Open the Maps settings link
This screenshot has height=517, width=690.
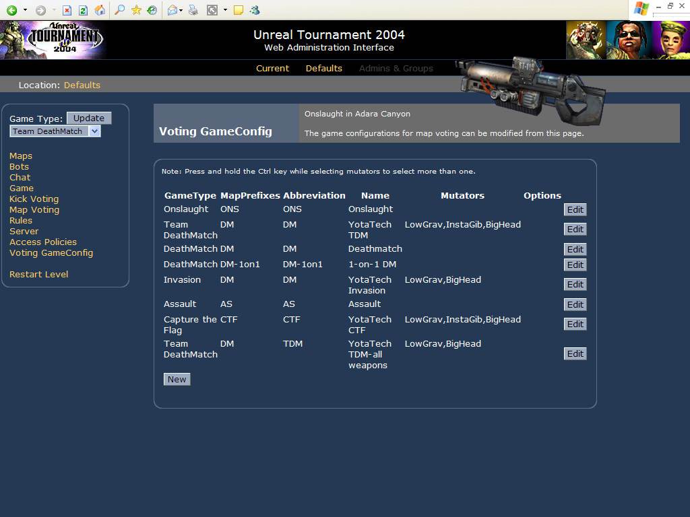pyautogui.click(x=21, y=156)
